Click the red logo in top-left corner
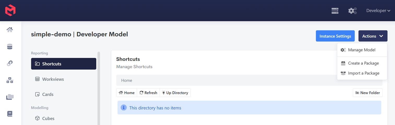 click(10, 11)
